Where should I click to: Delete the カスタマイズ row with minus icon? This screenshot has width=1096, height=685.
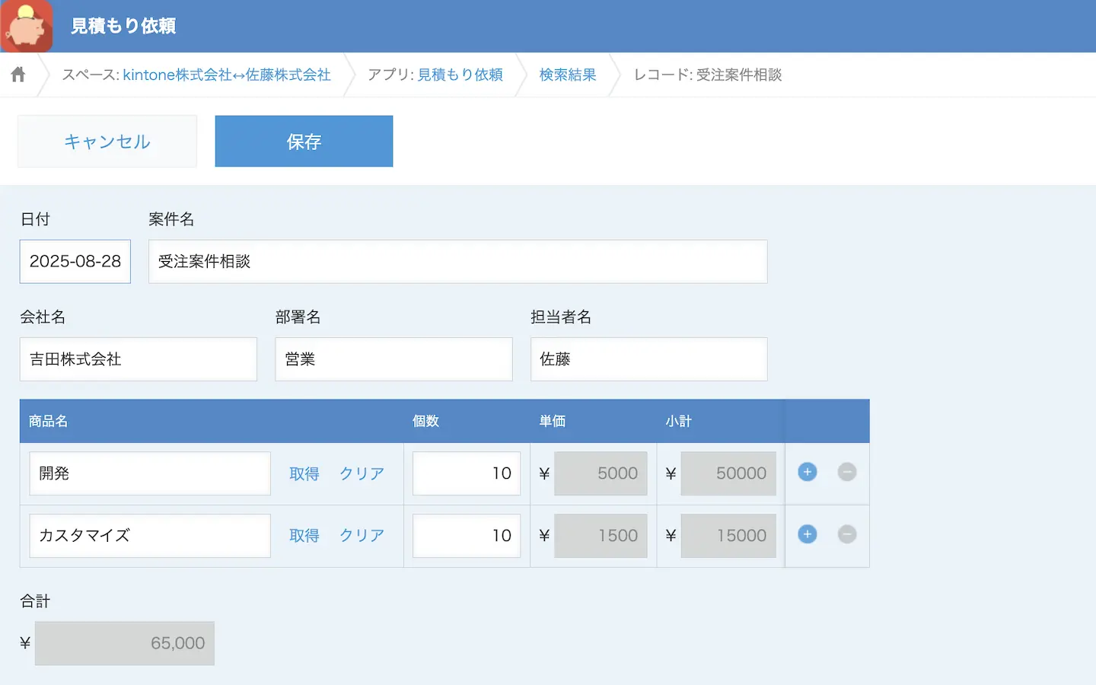click(x=846, y=535)
